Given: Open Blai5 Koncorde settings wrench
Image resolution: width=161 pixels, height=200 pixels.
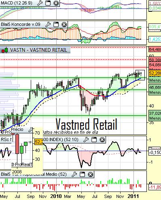Looking at the screenshot, I should 48,25.
